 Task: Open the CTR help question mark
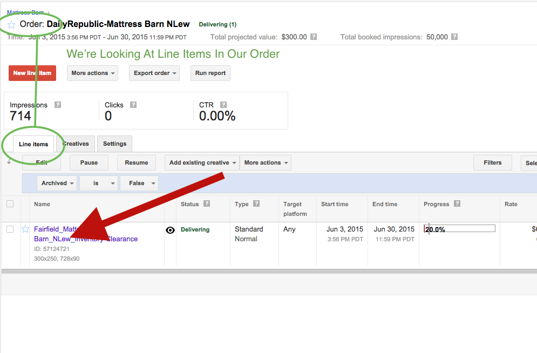click(x=223, y=105)
